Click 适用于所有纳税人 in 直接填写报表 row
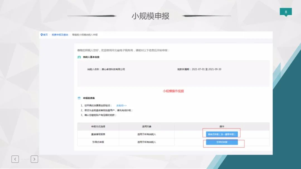The height and width of the screenshot is (169, 301). pos(147,134)
